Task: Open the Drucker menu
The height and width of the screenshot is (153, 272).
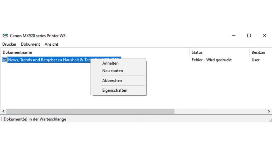Action: coord(10,44)
